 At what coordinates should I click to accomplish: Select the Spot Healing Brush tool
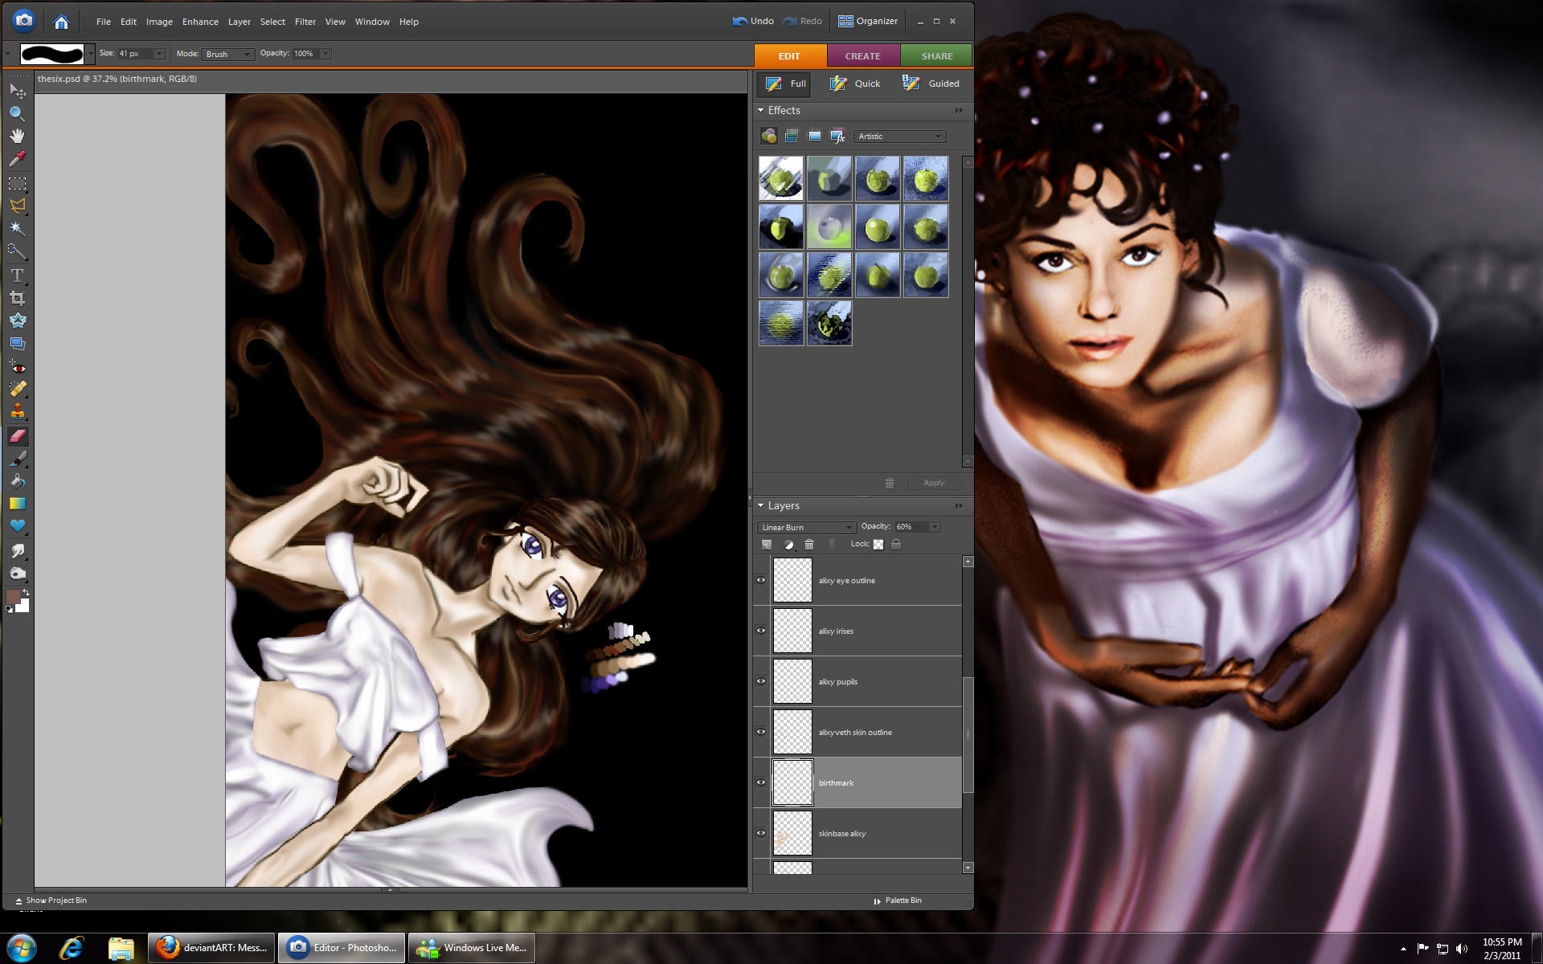[x=18, y=390]
